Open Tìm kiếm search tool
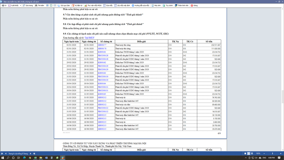 [x=39, y=6]
